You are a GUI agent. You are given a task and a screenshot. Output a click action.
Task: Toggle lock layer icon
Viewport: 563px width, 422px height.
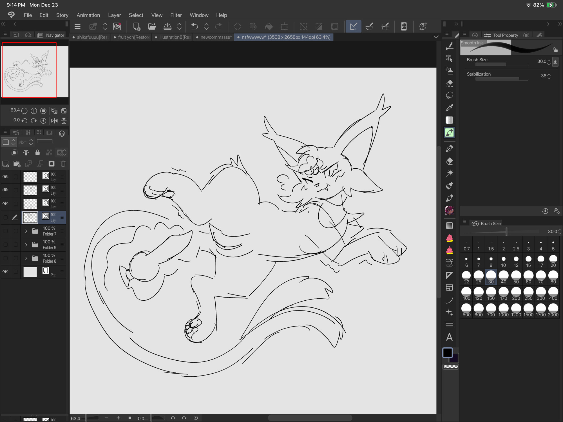click(x=37, y=153)
